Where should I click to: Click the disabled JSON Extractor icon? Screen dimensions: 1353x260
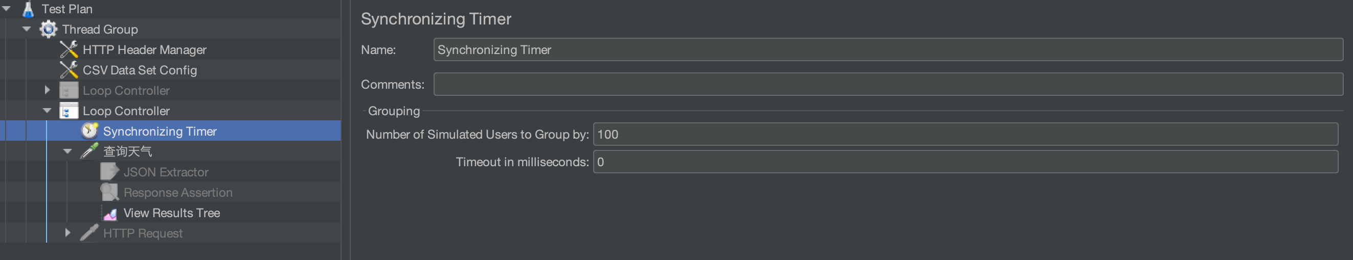(110, 172)
